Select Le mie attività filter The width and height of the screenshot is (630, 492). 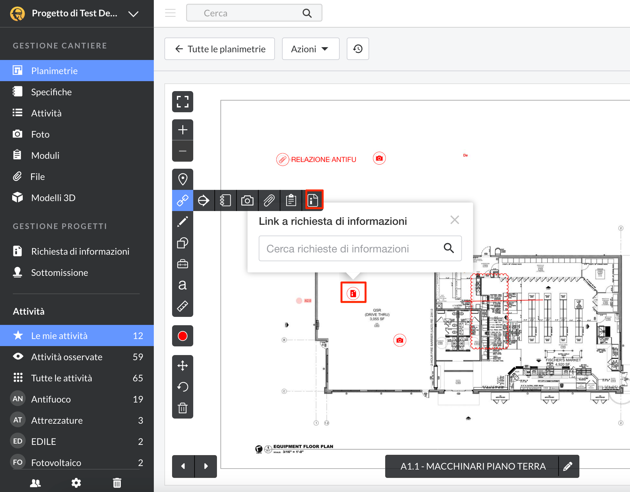(x=77, y=335)
